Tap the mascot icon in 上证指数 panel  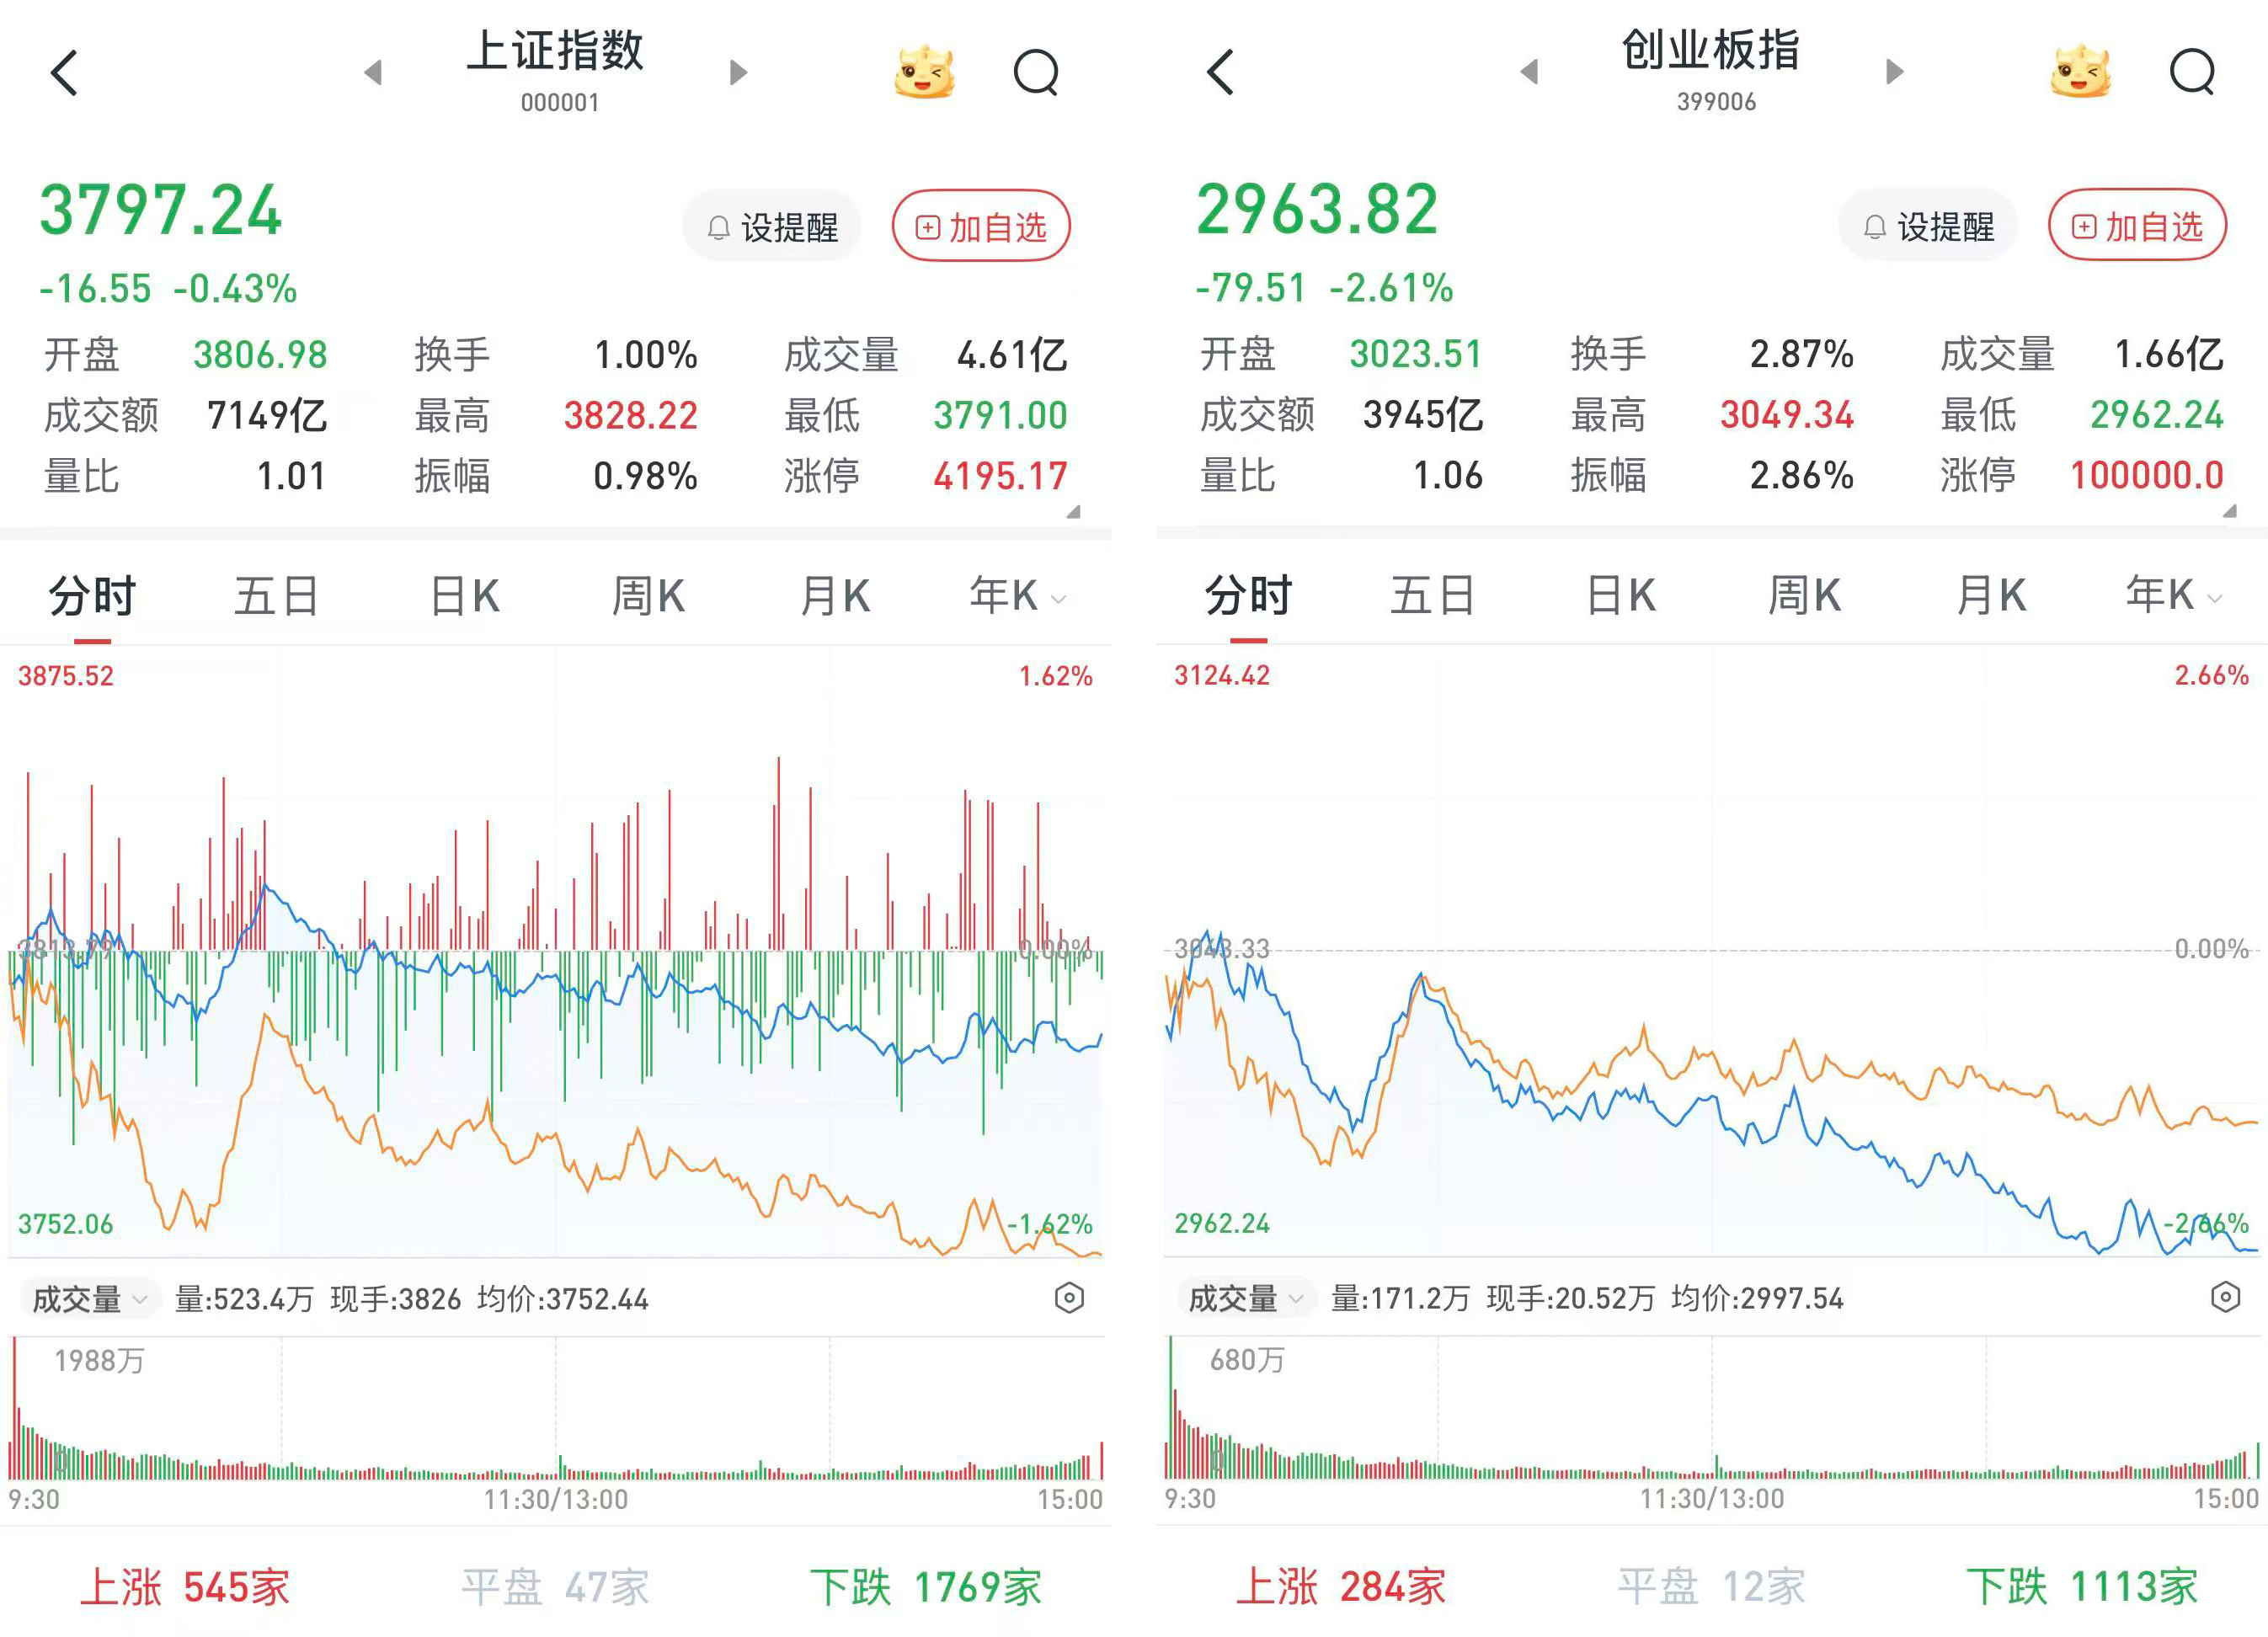pos(924,71)
